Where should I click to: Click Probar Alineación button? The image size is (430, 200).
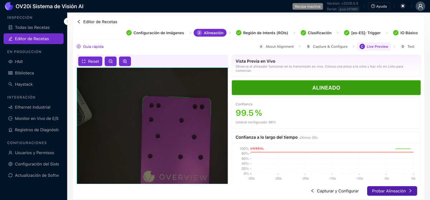(392, 191)
